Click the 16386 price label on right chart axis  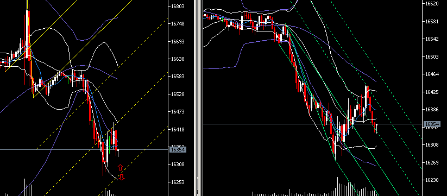point(432,110)
